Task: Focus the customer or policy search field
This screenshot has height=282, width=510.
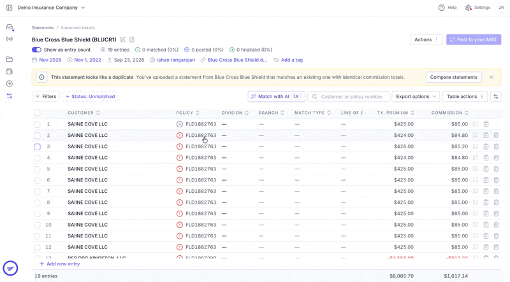Action: point(348,97)
